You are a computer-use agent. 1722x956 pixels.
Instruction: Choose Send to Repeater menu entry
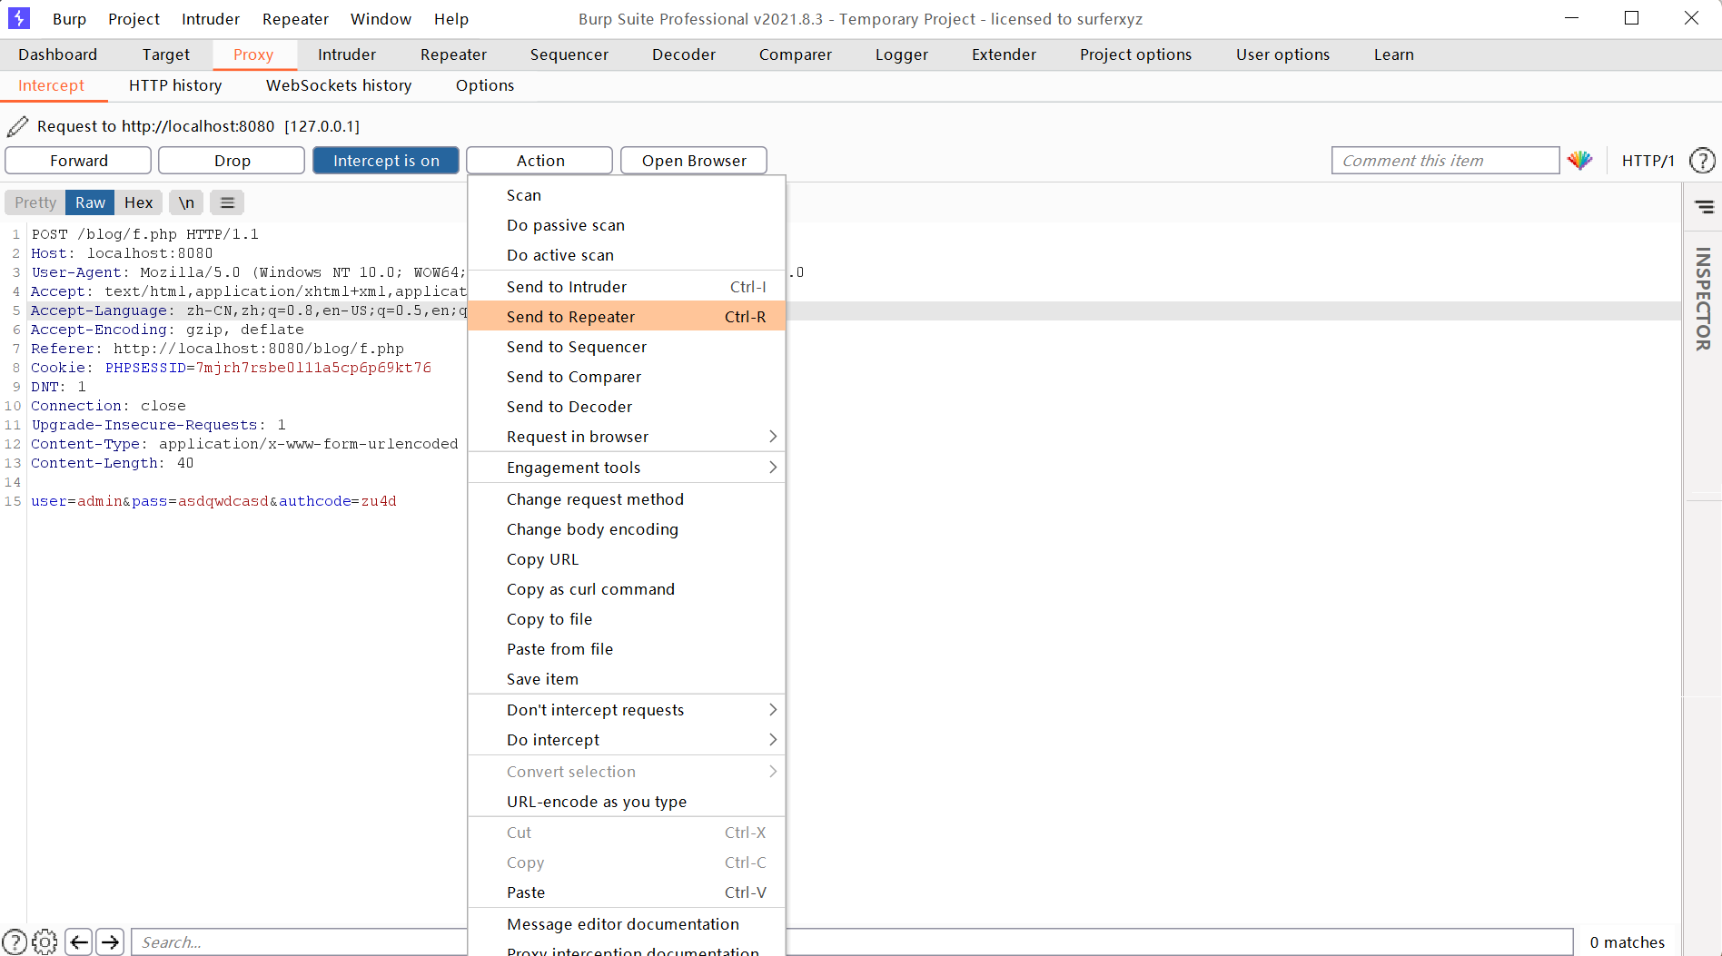[x=627, y=317]
